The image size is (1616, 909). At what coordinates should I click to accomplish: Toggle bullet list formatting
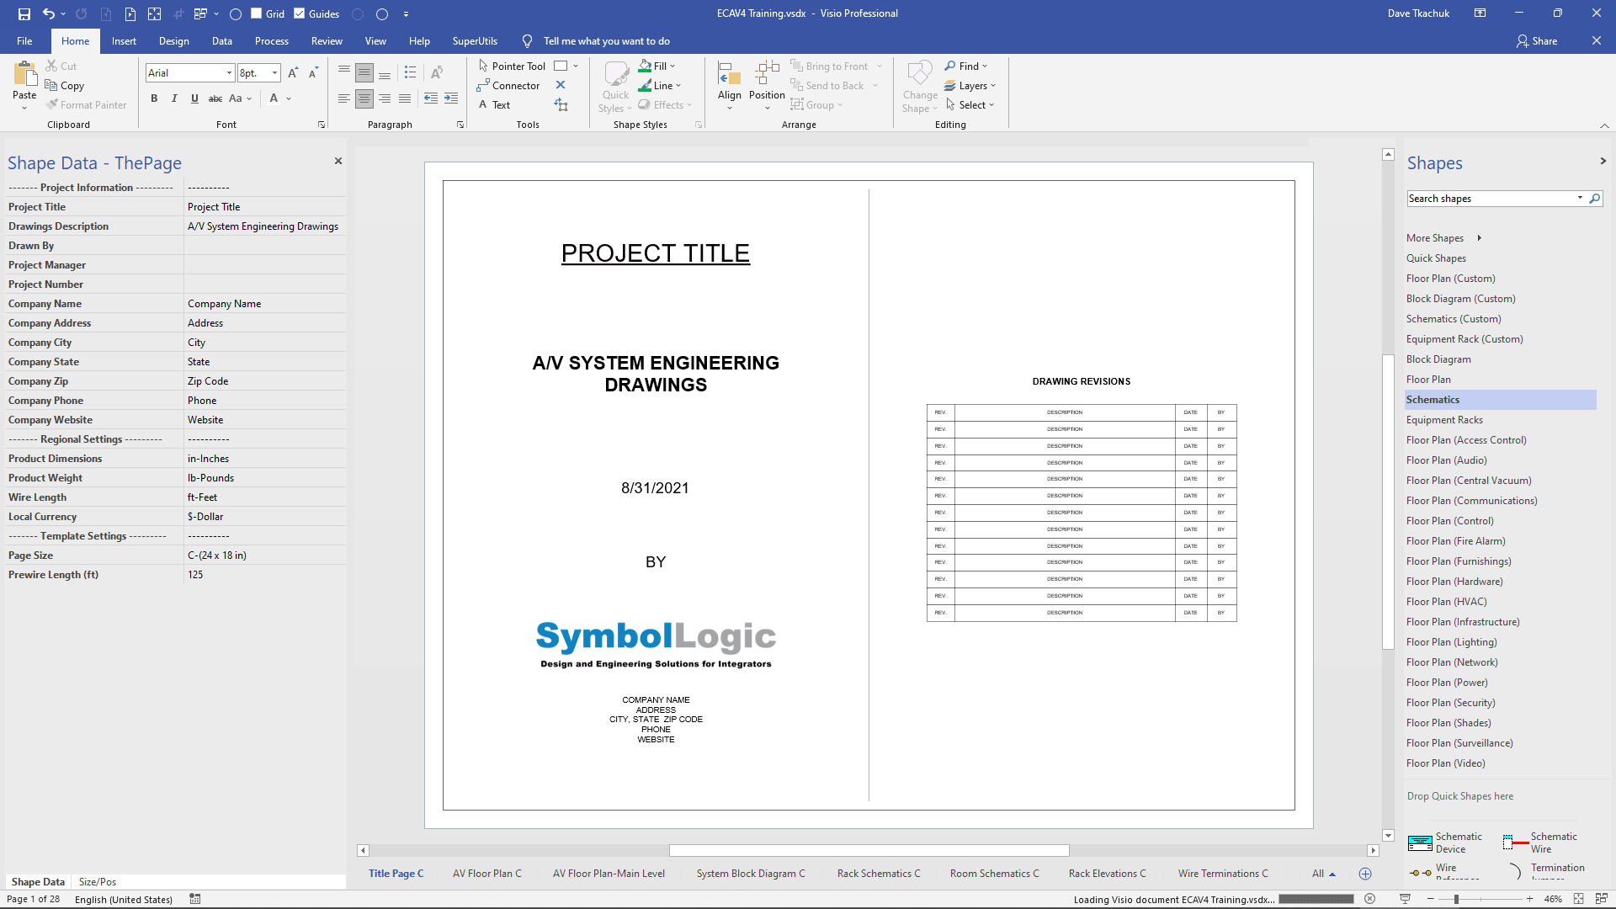[410, 72]
